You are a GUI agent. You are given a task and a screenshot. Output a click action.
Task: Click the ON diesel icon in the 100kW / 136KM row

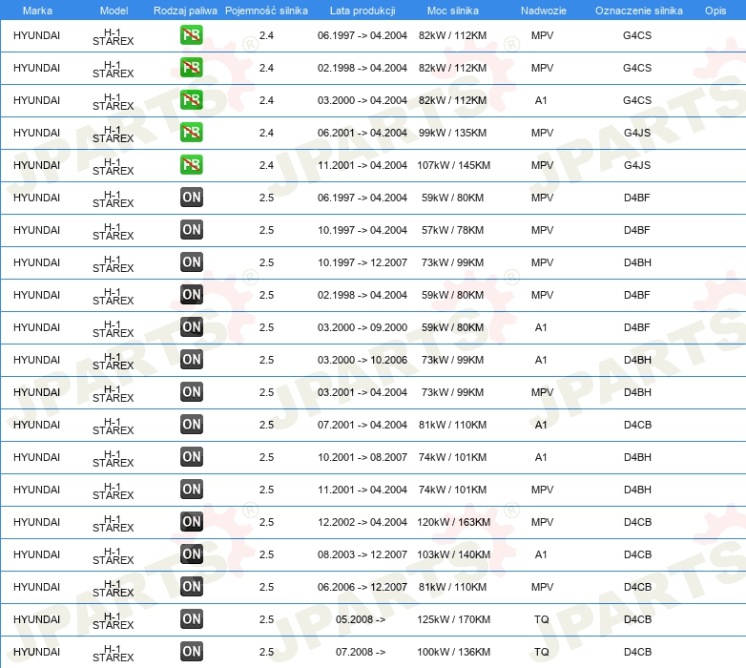tap(191, 652)
